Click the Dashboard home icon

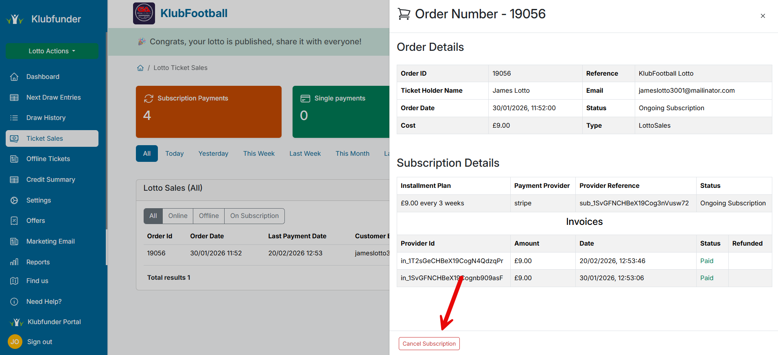pos(14,77)
